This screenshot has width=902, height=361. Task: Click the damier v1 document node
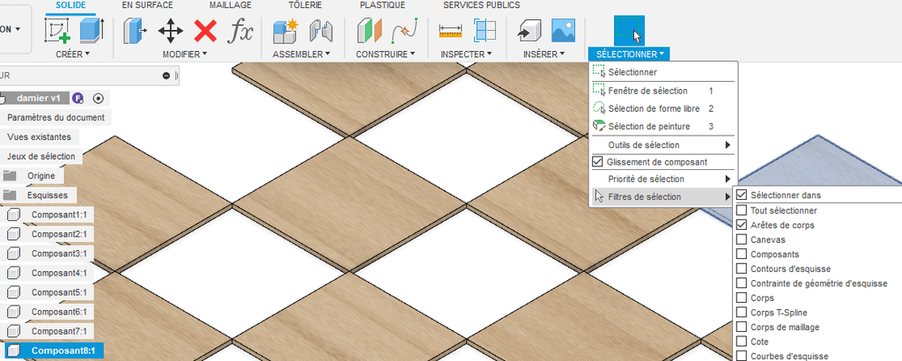point(38,99)
